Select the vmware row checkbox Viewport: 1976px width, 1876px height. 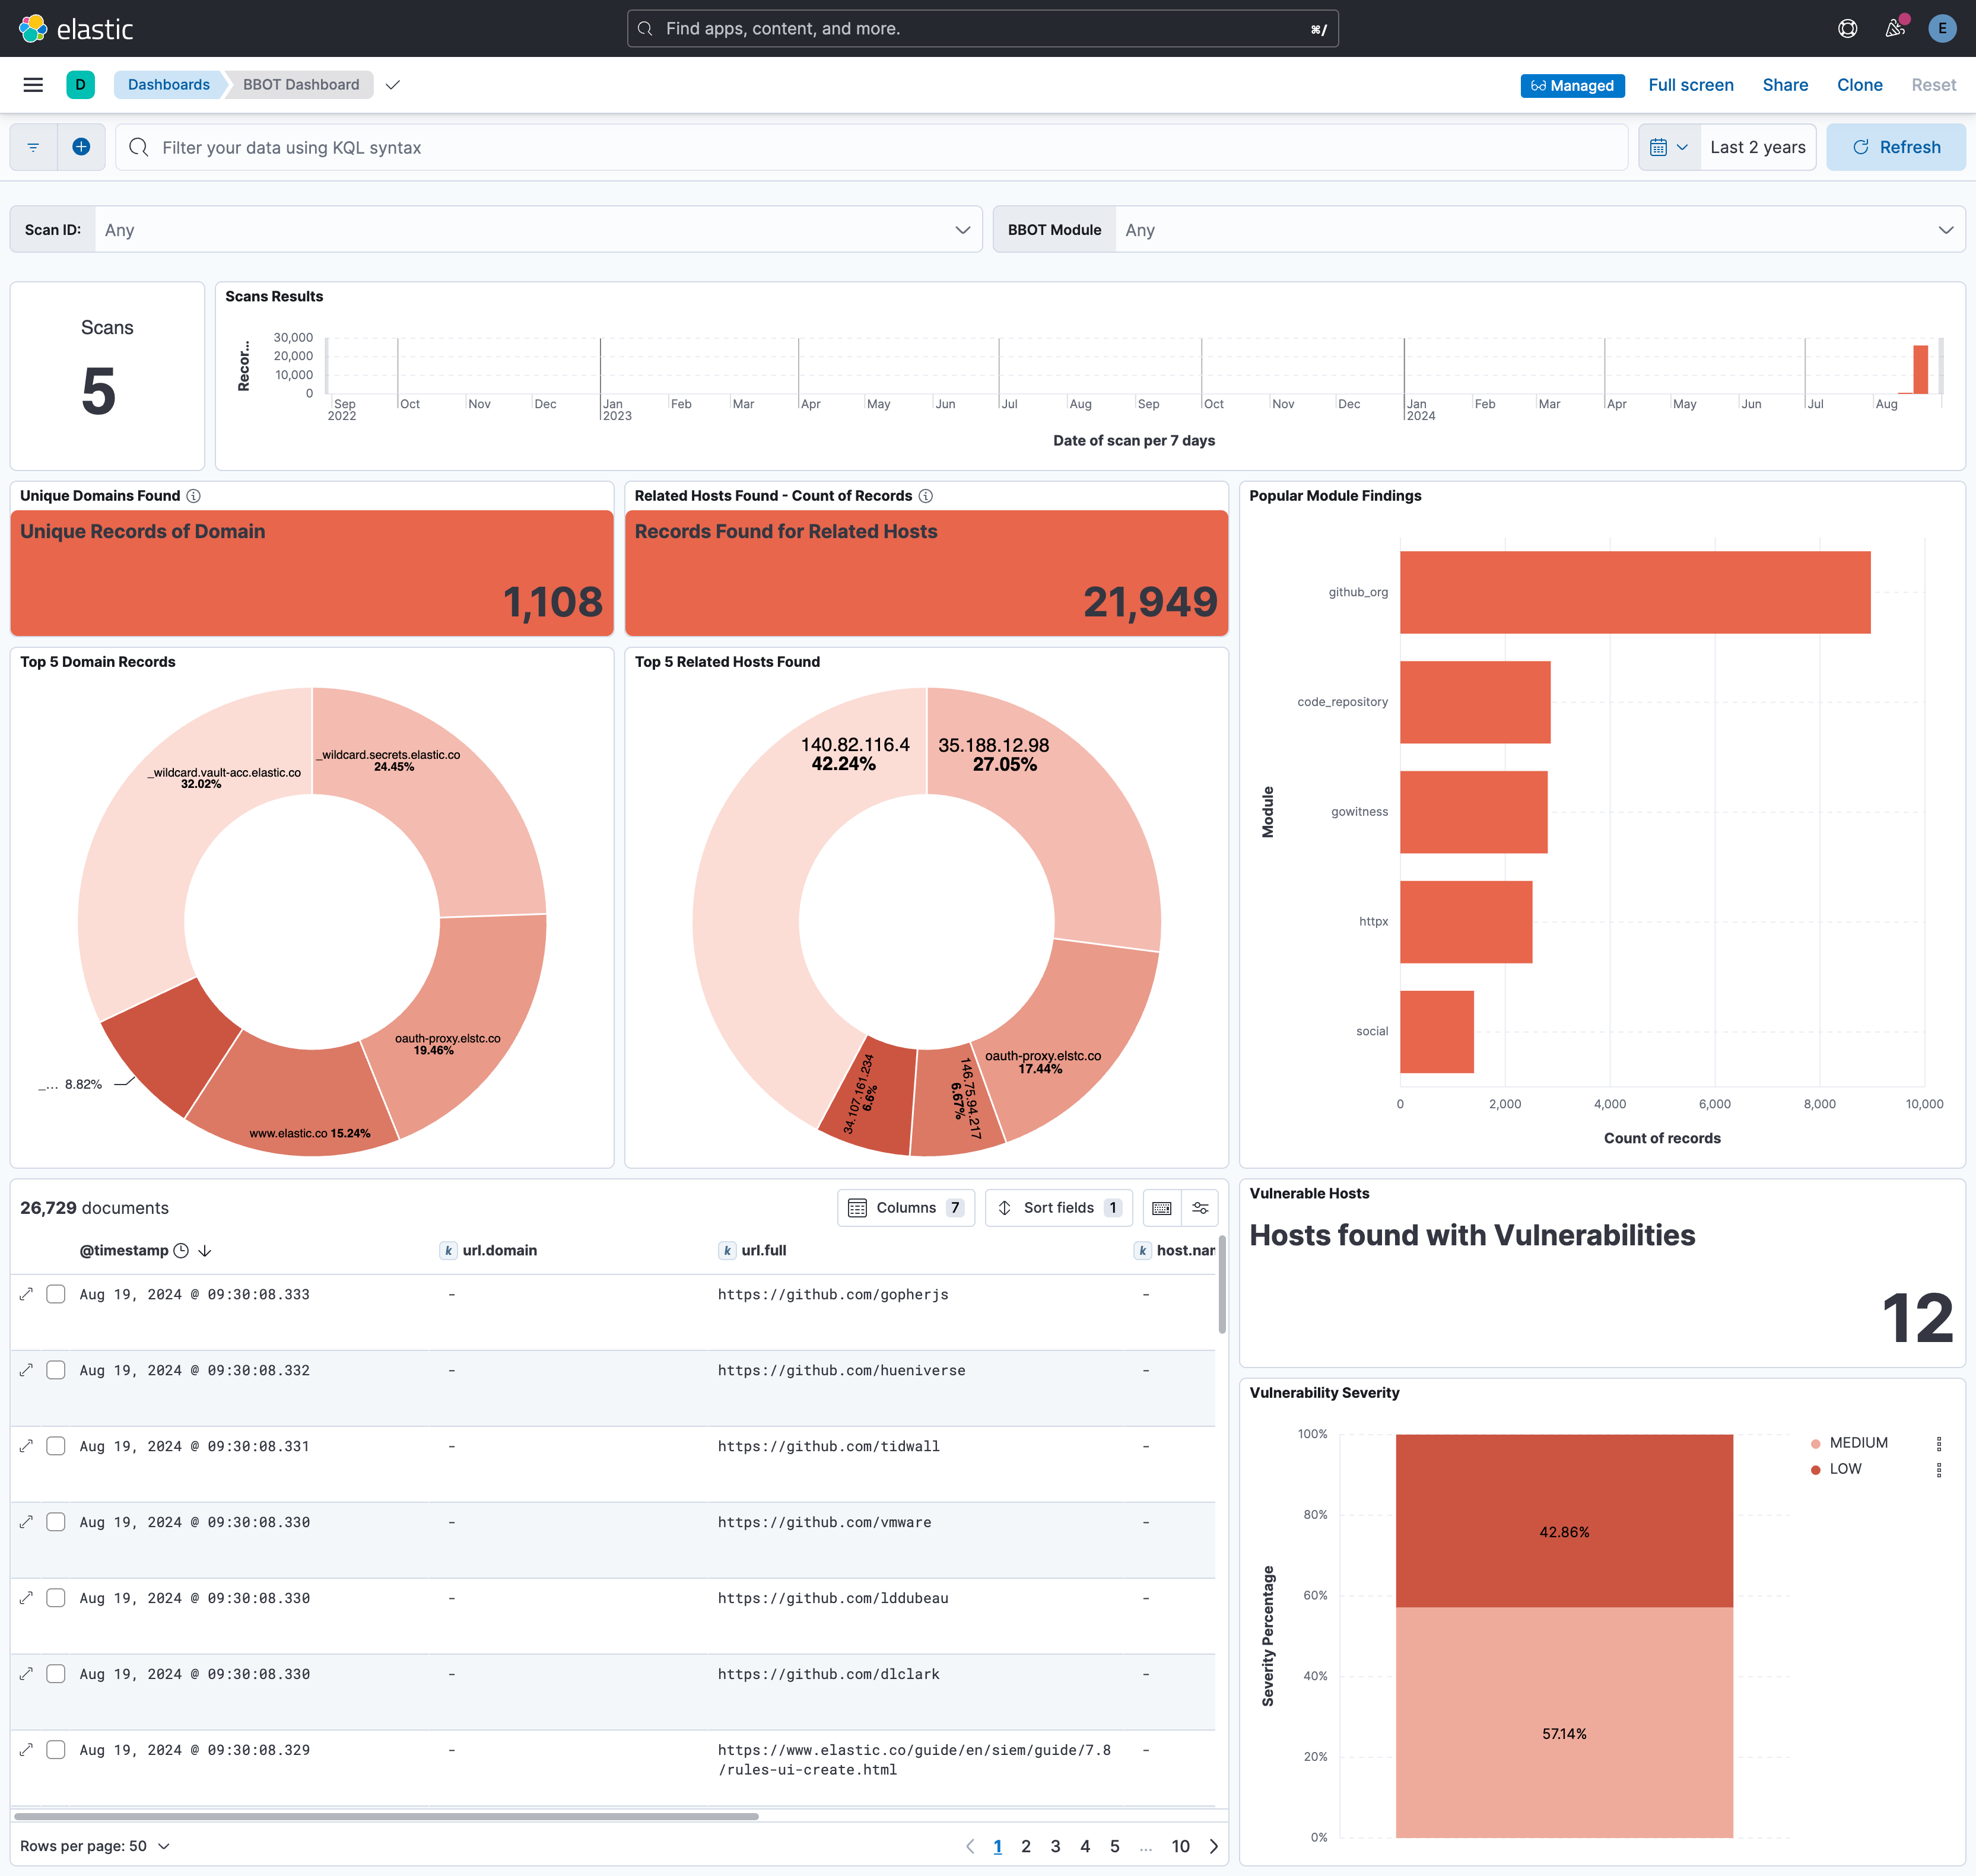pos(56,1522)
